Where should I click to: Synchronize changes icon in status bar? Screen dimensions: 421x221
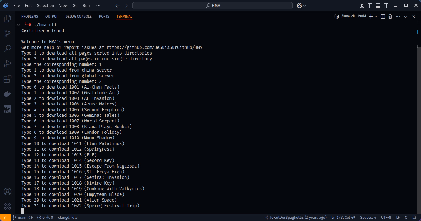(30, 217)
